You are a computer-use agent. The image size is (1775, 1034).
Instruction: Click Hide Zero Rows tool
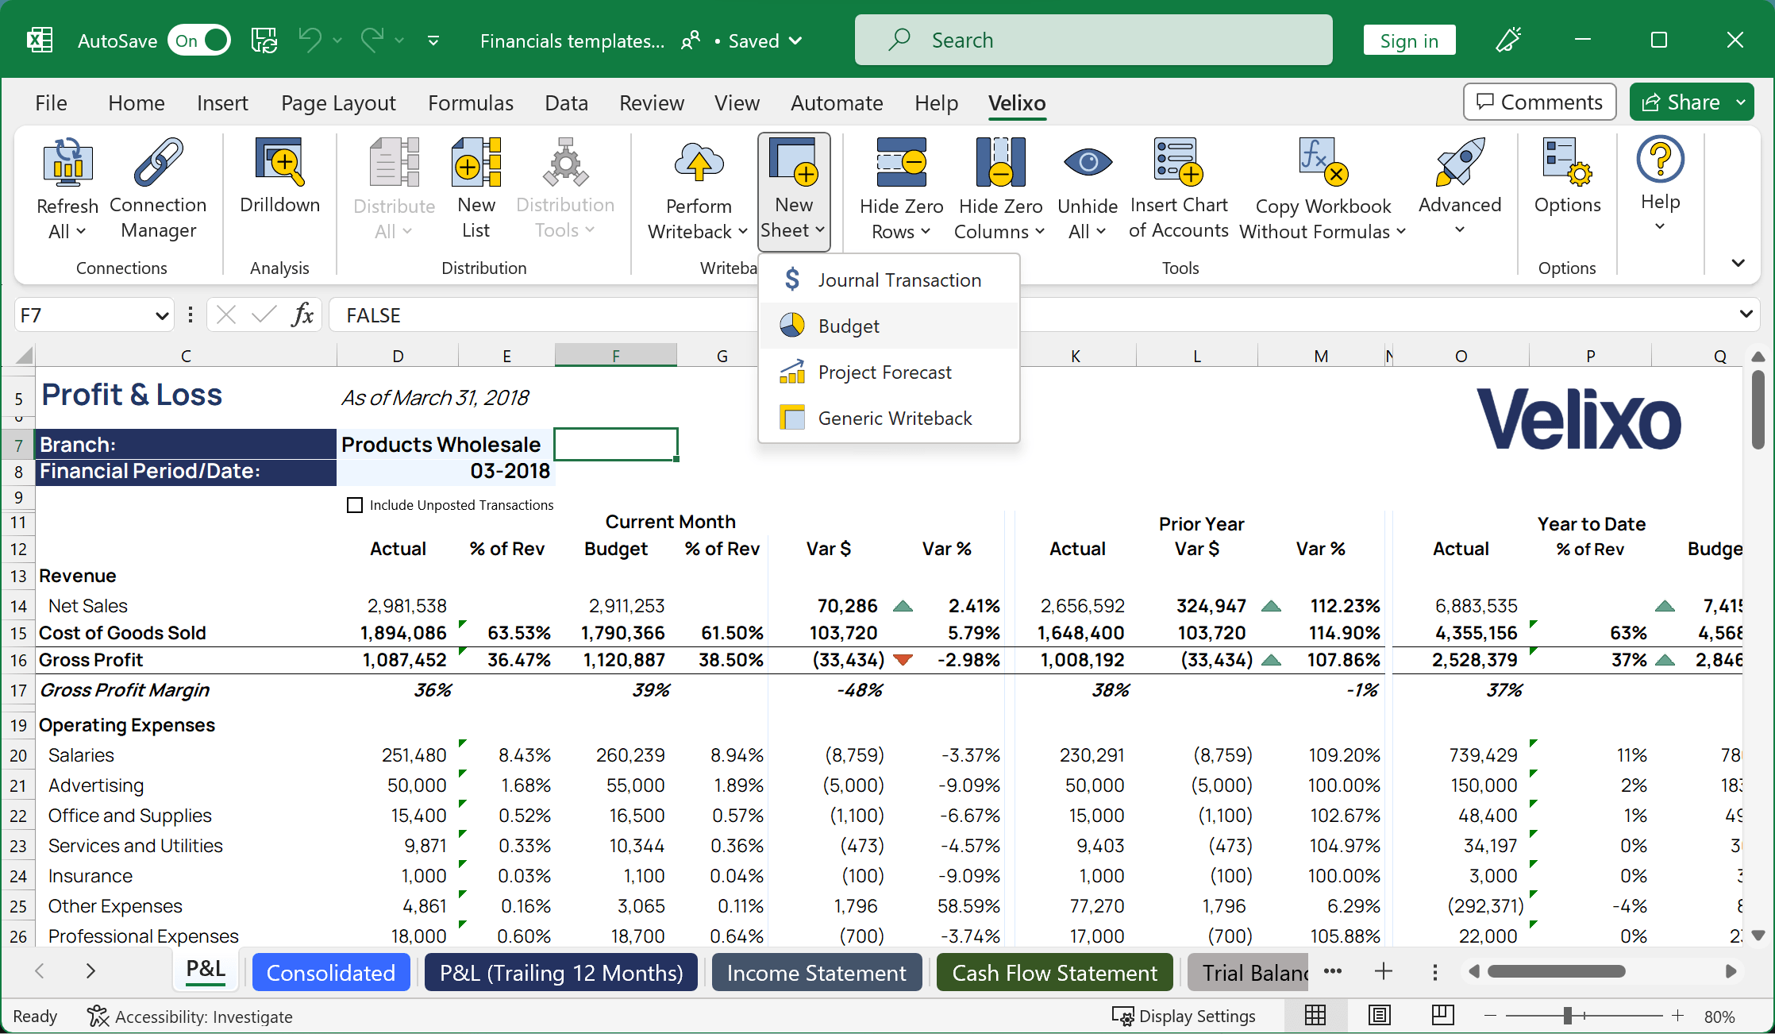coord(901,189)
